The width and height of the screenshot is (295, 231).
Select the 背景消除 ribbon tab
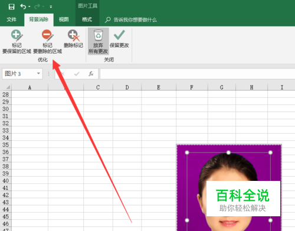(x=39, y=19)
